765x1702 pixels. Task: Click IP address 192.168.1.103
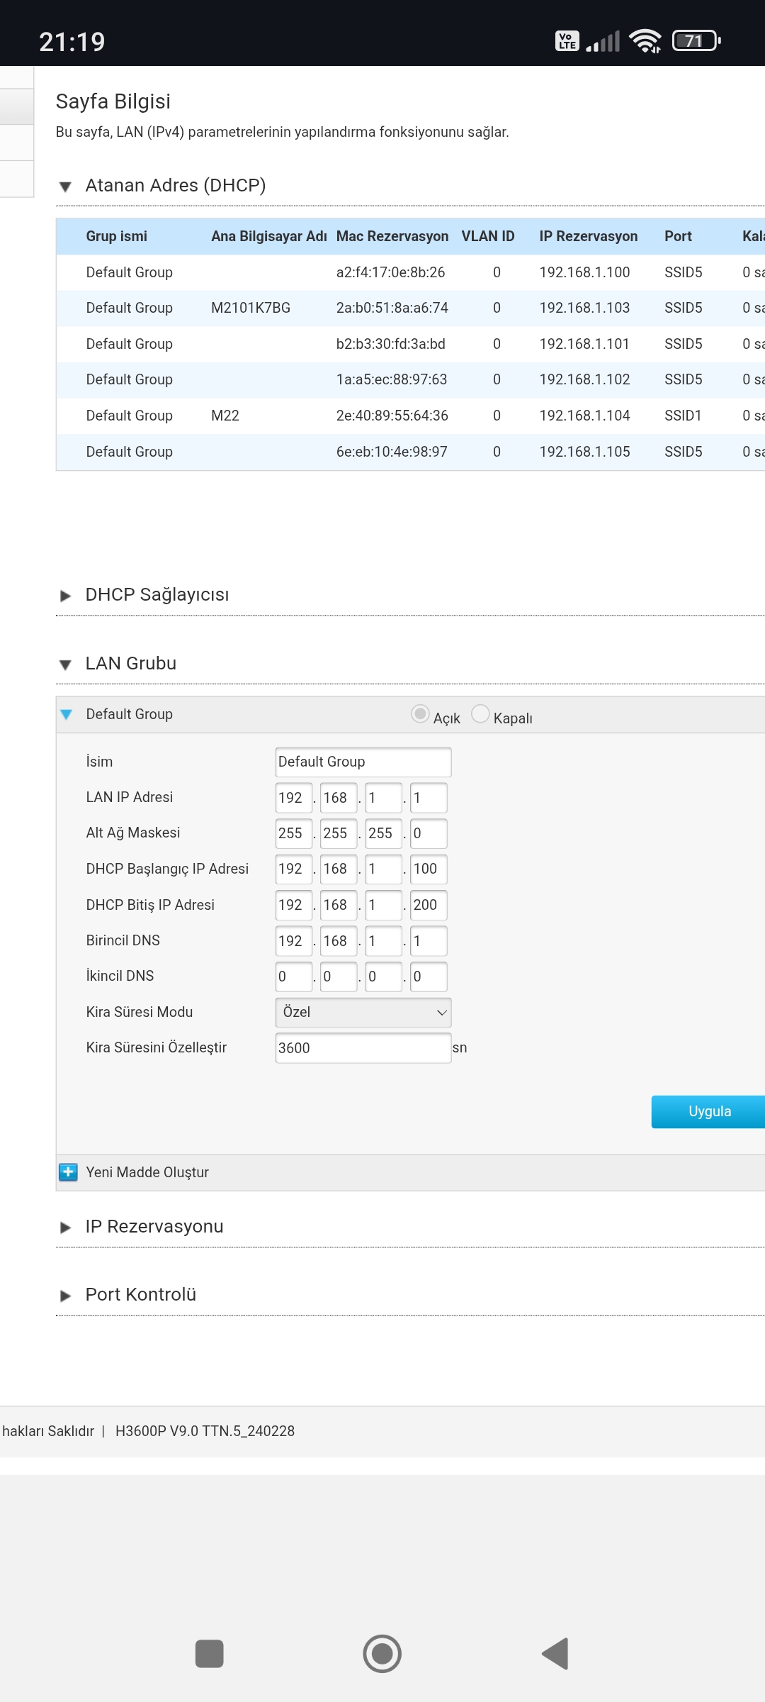(584, 308)
